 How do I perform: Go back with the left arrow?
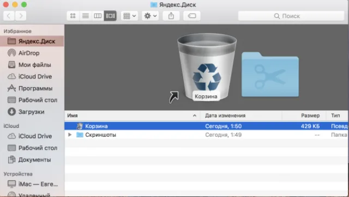click(x=9, y=16)
